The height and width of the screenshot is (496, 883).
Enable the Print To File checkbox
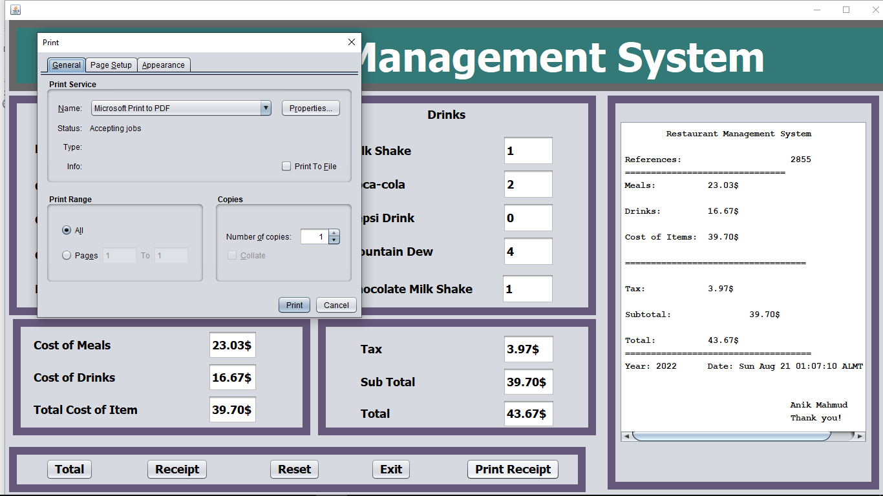(x=286, y=166)
